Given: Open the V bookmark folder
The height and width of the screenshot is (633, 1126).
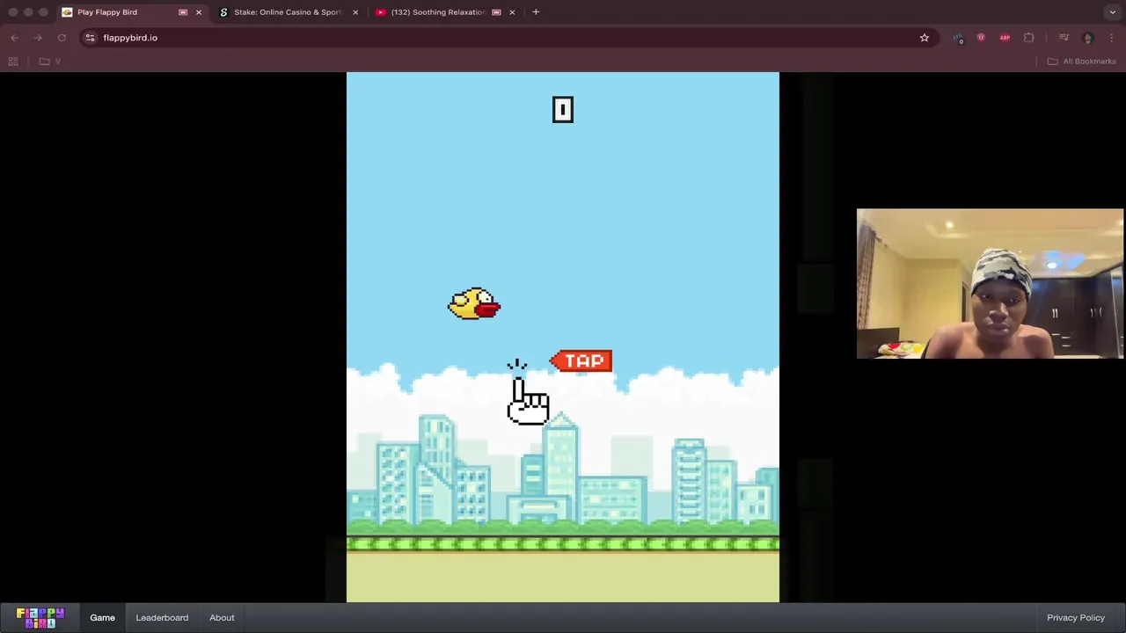Looking at the screenshot, I should pyautogui.click(x=50, y=62).
